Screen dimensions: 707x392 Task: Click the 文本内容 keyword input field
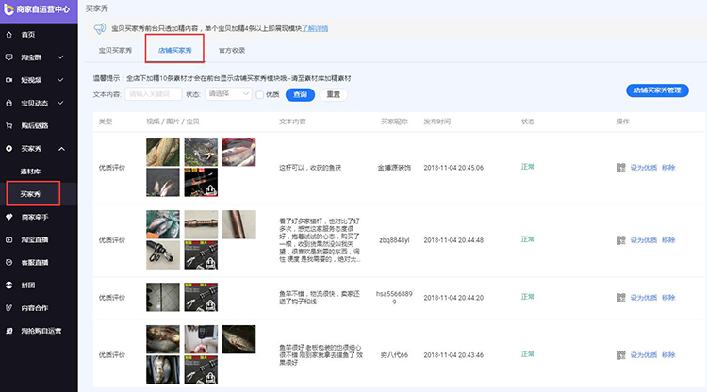pos(153,94)
